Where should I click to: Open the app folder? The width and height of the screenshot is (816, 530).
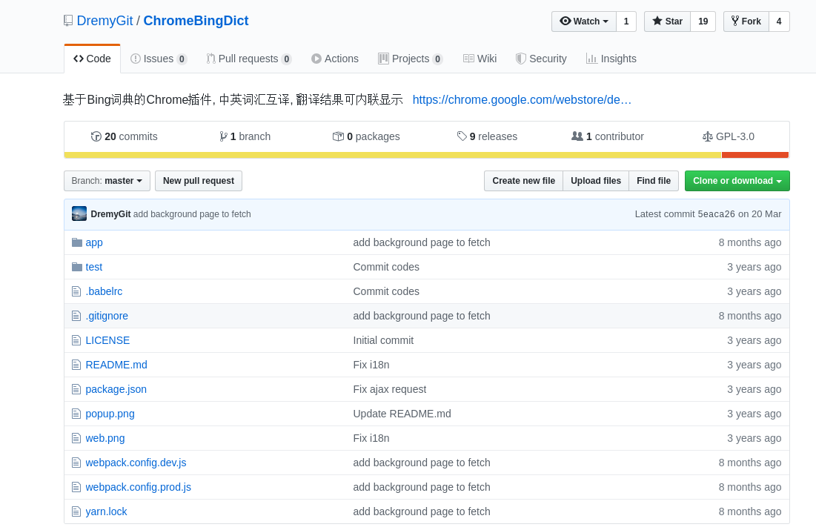coord(94,242)
